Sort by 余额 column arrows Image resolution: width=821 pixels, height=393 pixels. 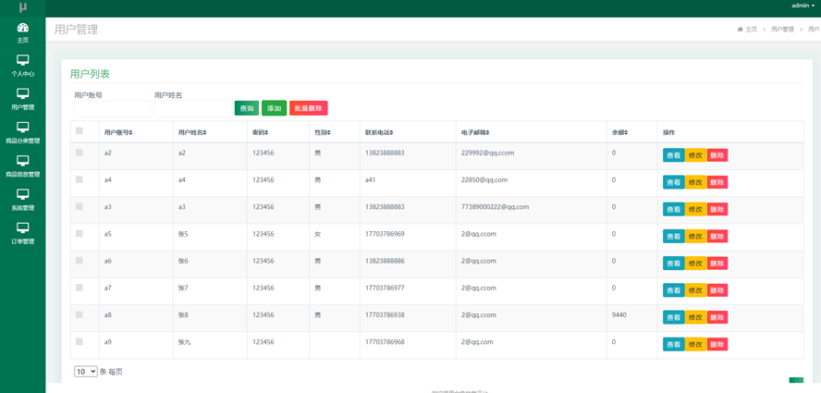[626, 132]
